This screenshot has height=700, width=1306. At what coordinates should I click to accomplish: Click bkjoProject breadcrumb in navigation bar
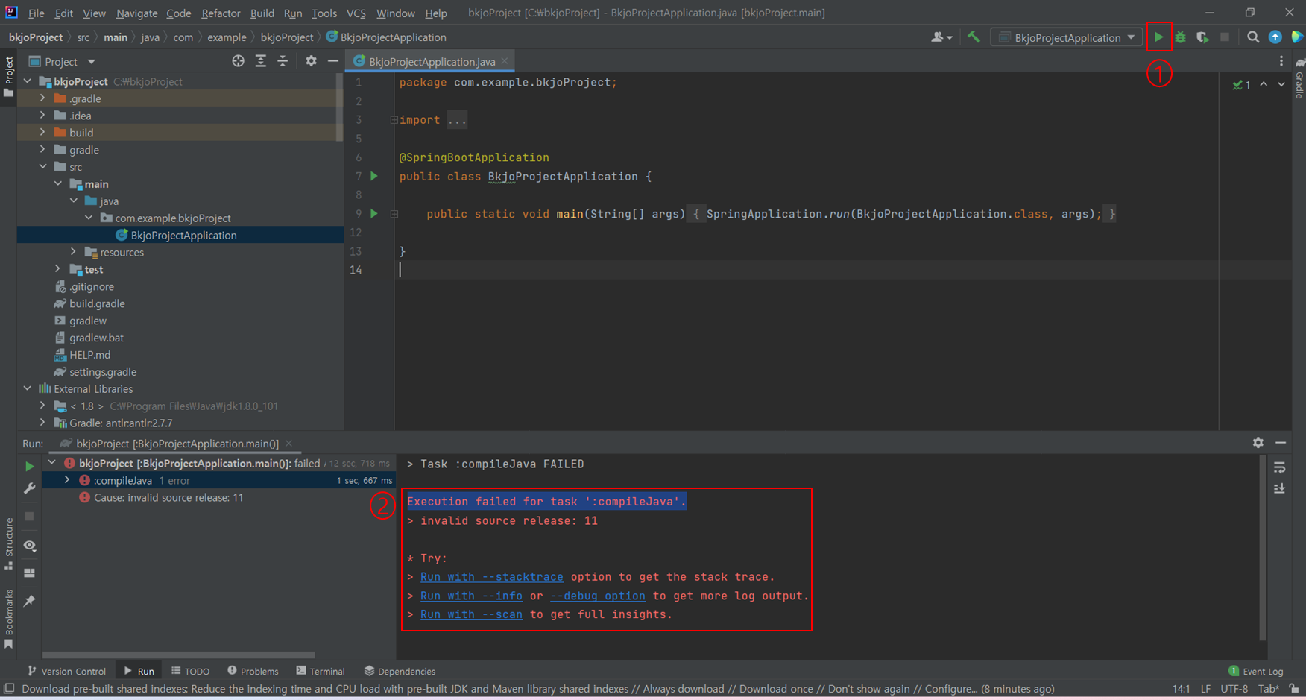pos(35,37)
